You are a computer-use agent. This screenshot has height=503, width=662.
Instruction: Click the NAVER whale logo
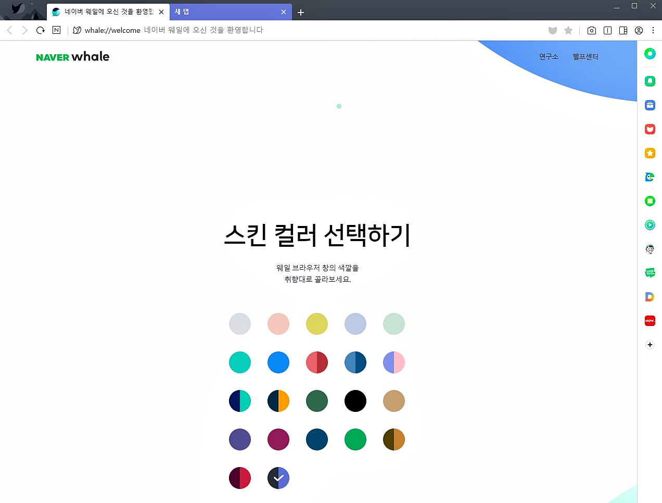click(x=73, y=57)
